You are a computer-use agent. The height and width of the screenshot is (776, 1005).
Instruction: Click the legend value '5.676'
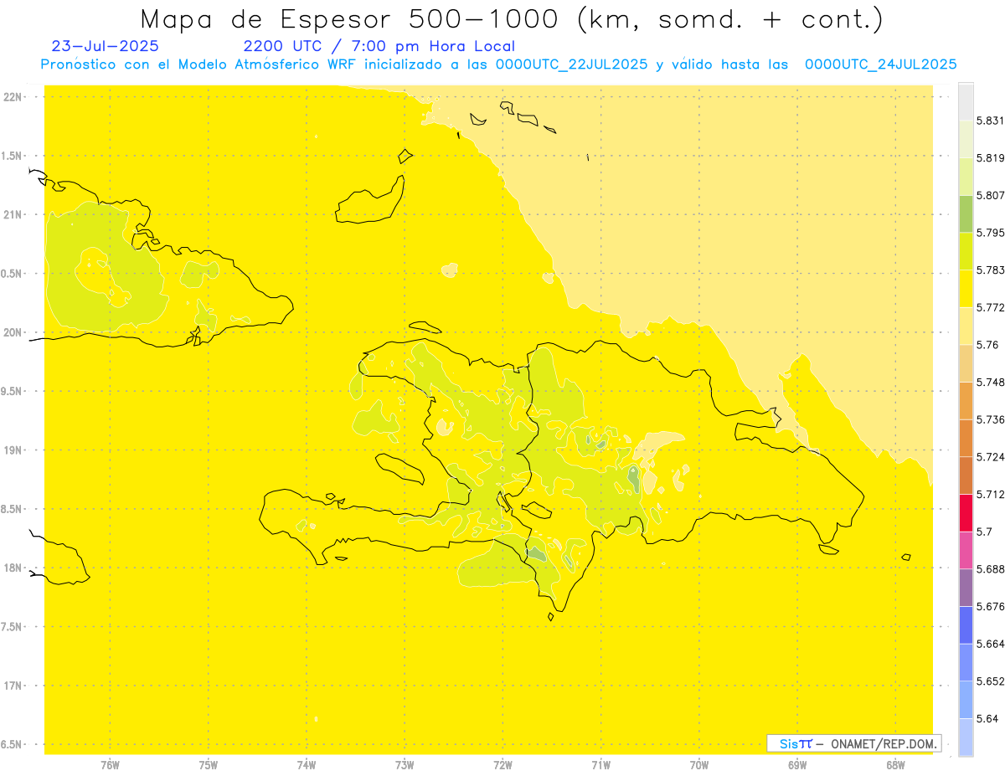coord(991,606)
